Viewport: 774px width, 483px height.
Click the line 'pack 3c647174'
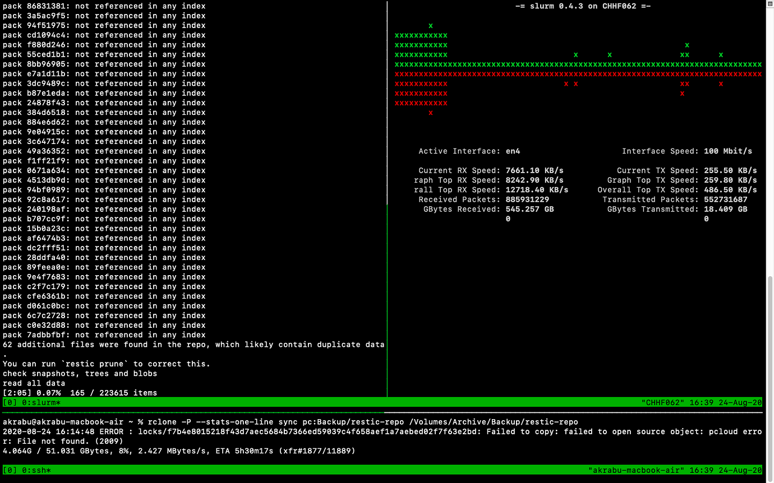(x=104, y=142)
